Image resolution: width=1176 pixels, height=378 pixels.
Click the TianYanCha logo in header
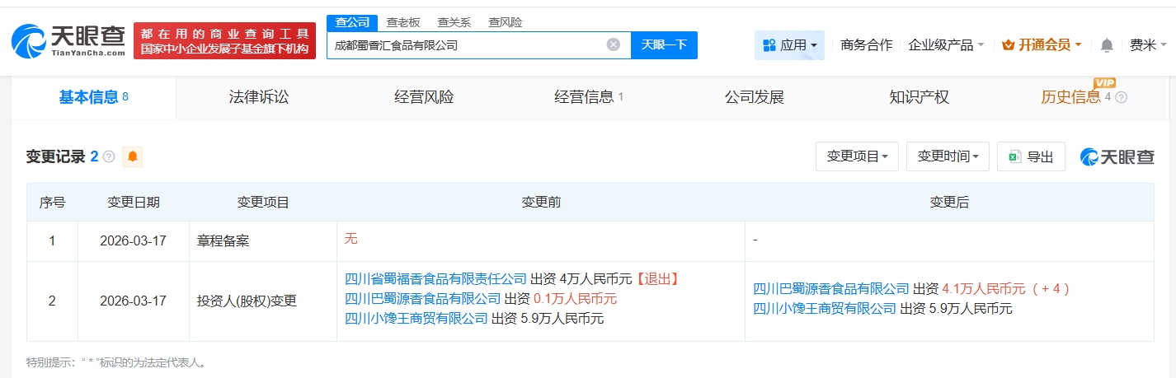[x=68, y=40]
